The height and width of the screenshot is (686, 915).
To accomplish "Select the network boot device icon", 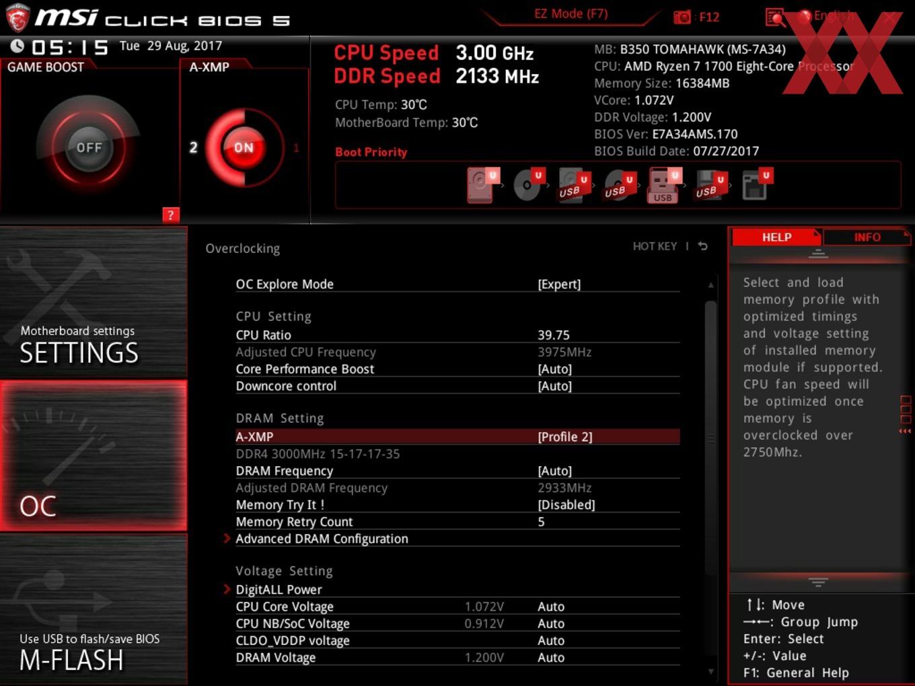I will (756, 185).
